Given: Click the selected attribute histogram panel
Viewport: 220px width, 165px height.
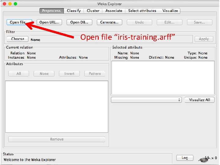Looking at the screenshot, I should click(x=163, y=78).
